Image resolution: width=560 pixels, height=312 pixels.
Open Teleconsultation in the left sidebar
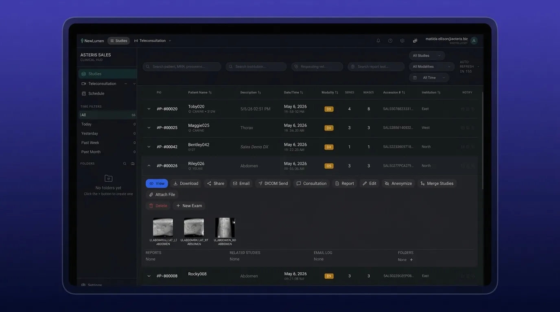pyautogui.click(x=107, y=84)
